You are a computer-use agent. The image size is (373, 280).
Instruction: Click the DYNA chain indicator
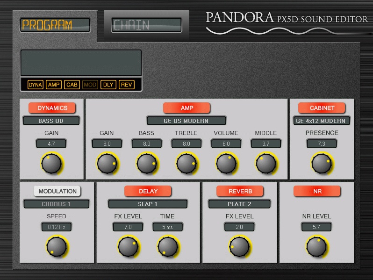click(x=36, y=85)
